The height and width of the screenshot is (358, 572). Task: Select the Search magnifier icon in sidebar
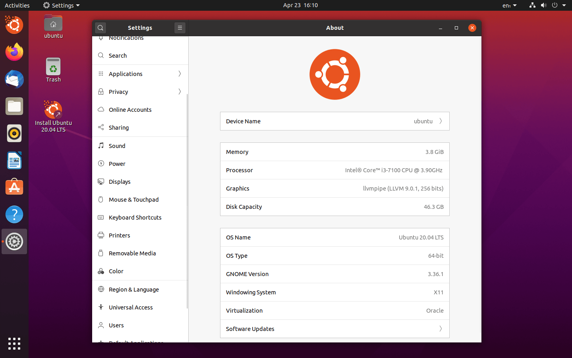(x=101, y=55)
